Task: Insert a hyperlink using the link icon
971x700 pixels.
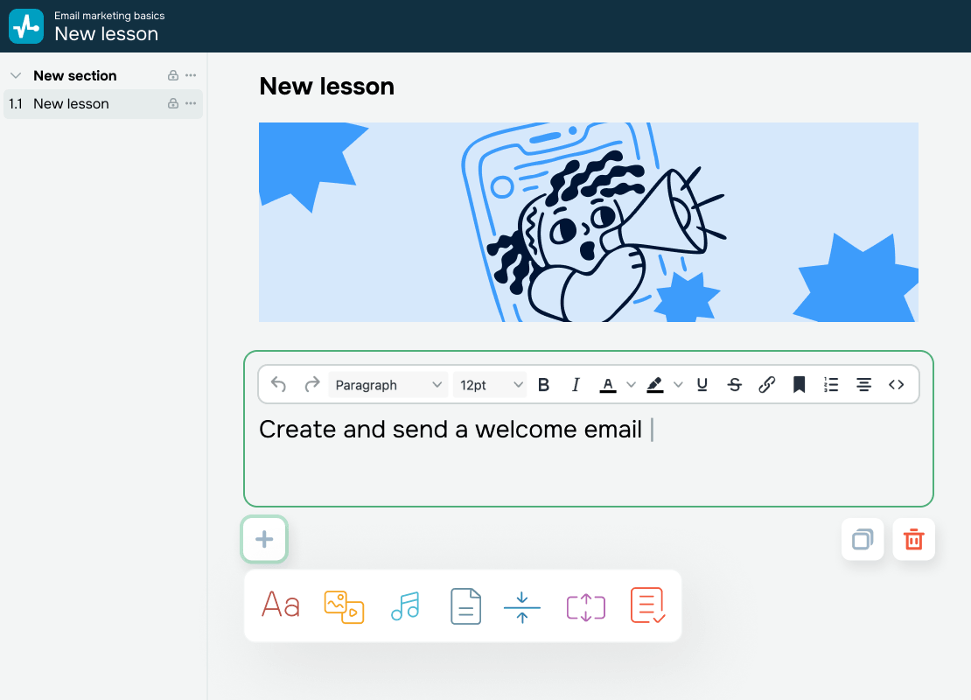Action: click(x=767, y=384)
